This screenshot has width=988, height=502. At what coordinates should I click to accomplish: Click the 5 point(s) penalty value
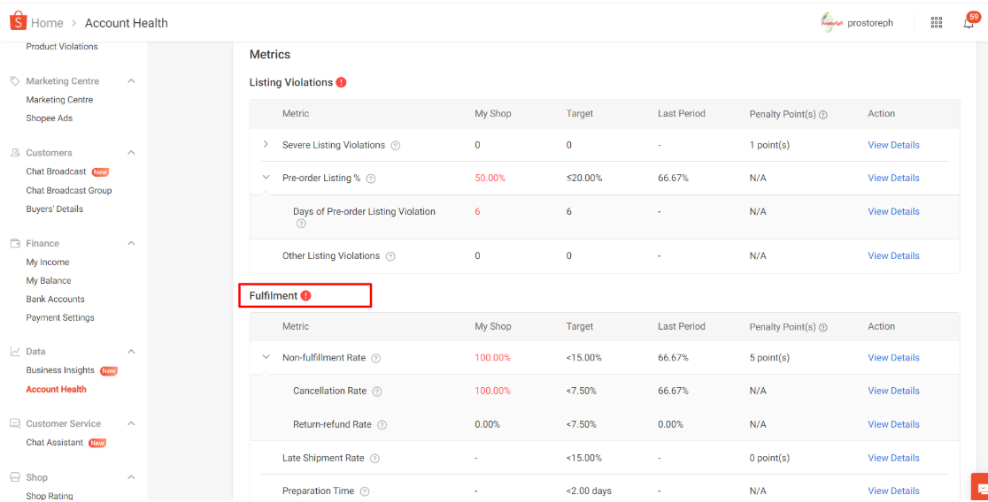[x=769, y=358]
